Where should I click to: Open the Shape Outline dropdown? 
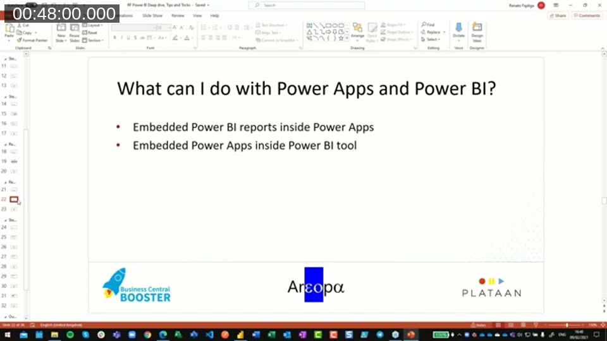396,32
